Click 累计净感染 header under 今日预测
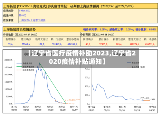The height and width of the screenshot is (116, 161). [150, 39]
